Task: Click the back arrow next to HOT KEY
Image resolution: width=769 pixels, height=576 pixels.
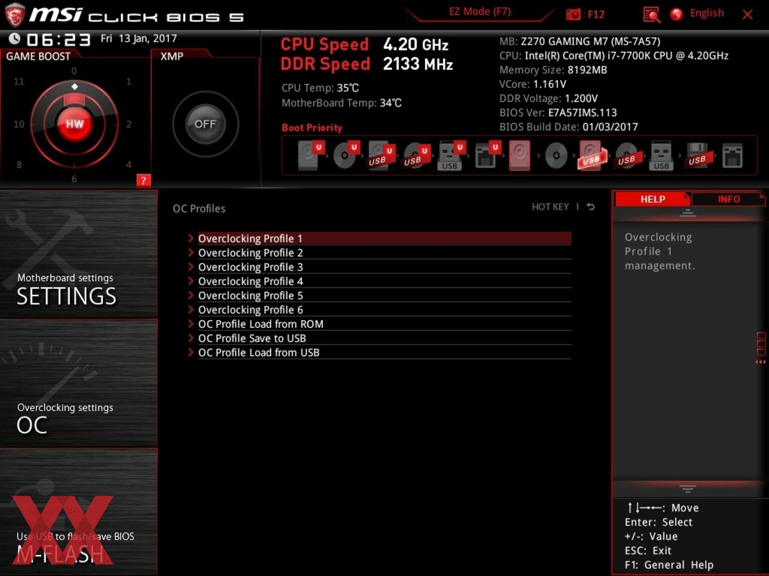Action: 590,207
